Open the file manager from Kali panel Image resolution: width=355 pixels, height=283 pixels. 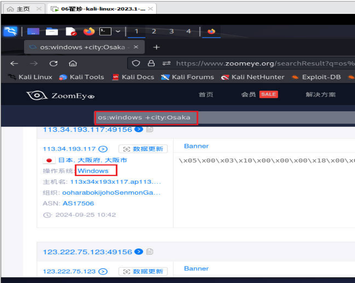pos(52,31)
